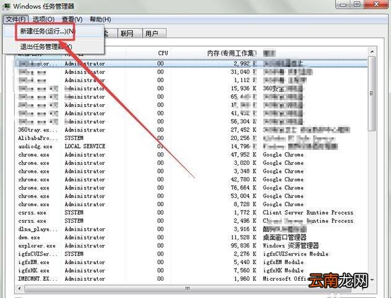Select the explorer.exe process
The width and height of the screenshot is (391, 298).
(37, 246)
